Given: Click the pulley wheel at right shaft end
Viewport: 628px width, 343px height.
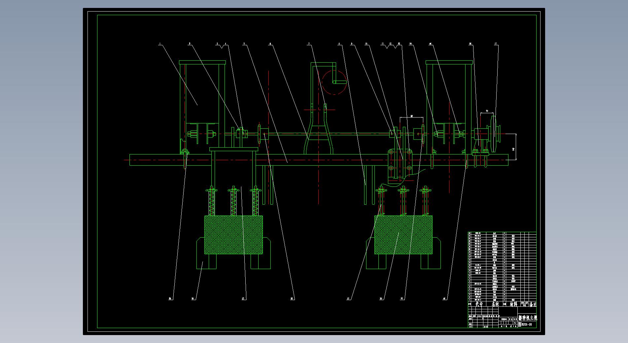Looking at the screenshot, I should pyautogui.click(x=494, y=134).
